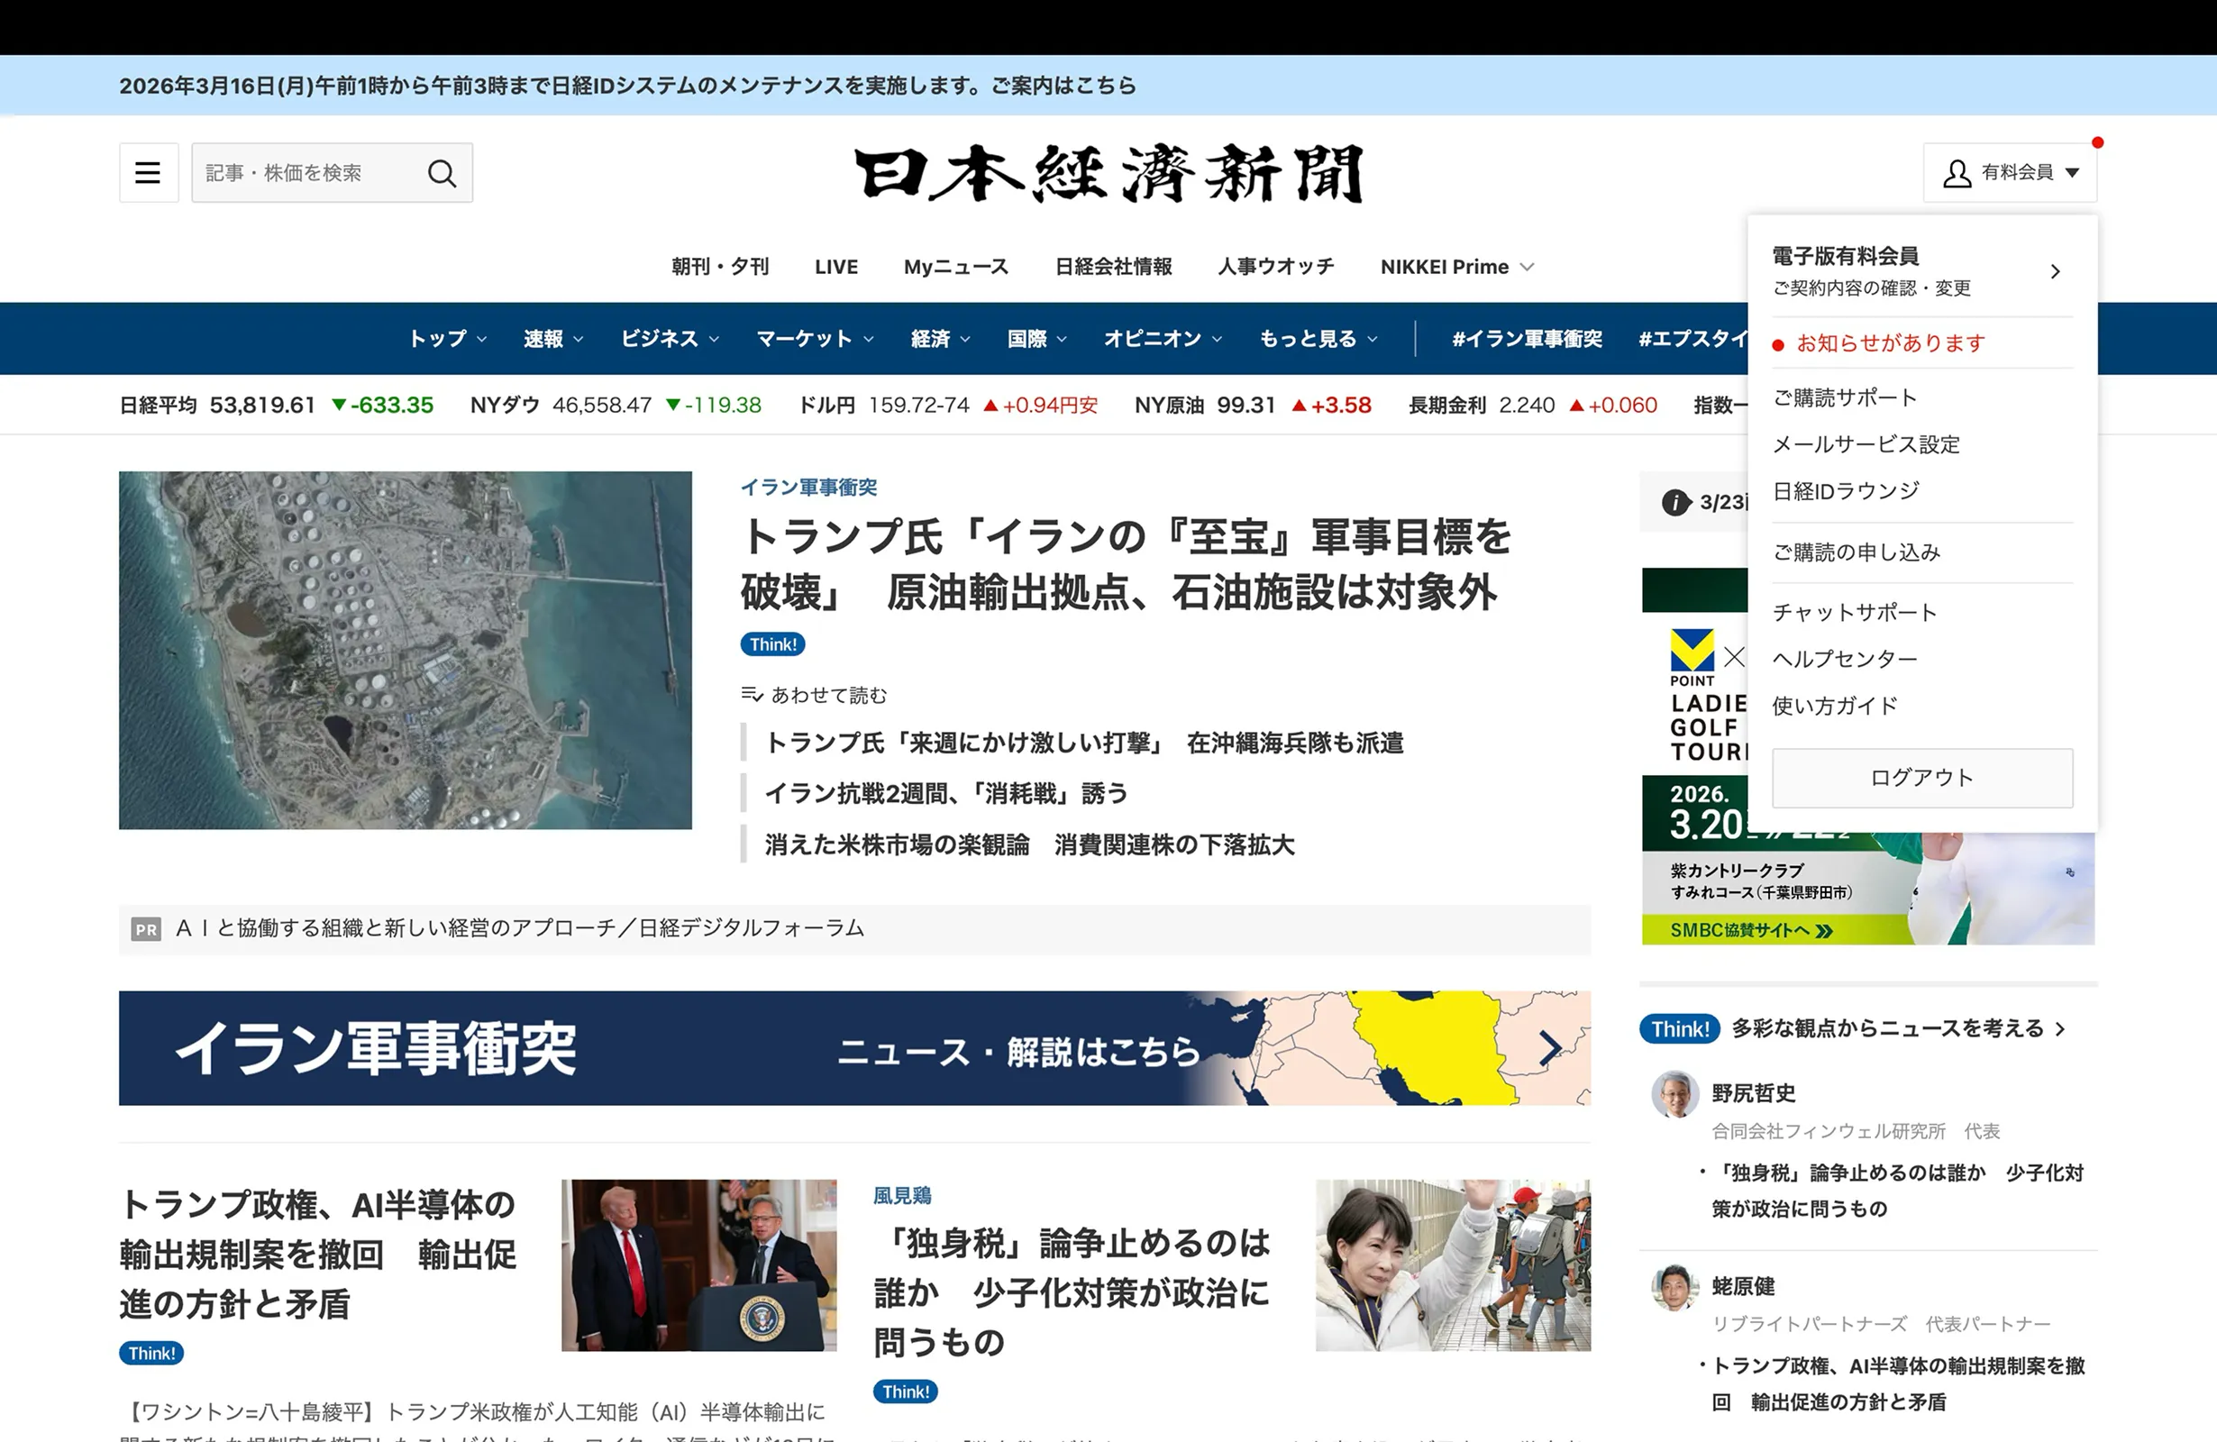Click the #イラン軍事衝突 hashtag link
This screenshot has height=1442, width=2217.
pos(1527,338)
